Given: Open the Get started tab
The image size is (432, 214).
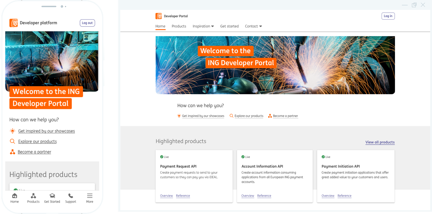Looking at the screenshot, I should [x=229, y=26].
